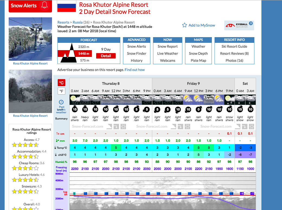Click the mountain elevation icon in Forecast box
The height and width of the screenshot is (210, 282).
pos(69,53)
